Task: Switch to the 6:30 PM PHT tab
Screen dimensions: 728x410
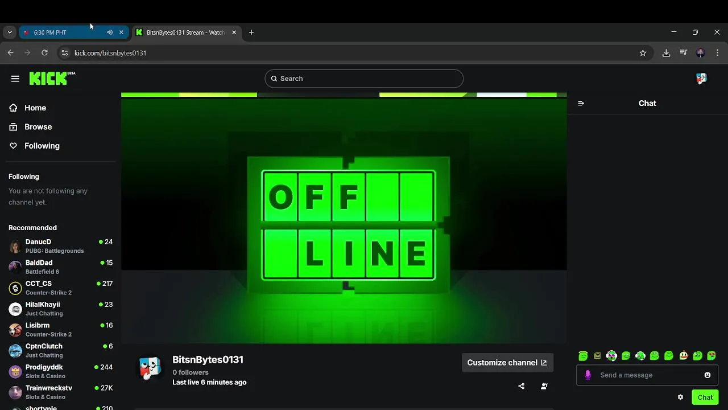Action: click(x=75, y=32)
